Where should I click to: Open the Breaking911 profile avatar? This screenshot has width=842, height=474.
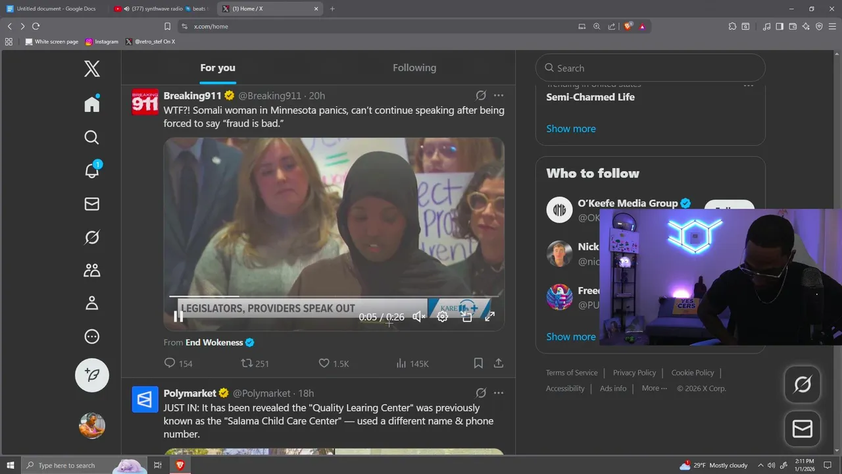[x=145, y=102]
